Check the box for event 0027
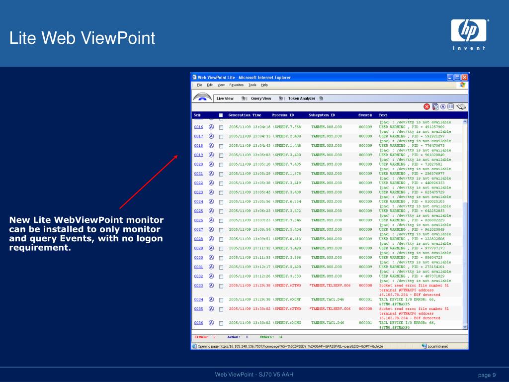Screen dimensions: 509x382 (221, 230)
